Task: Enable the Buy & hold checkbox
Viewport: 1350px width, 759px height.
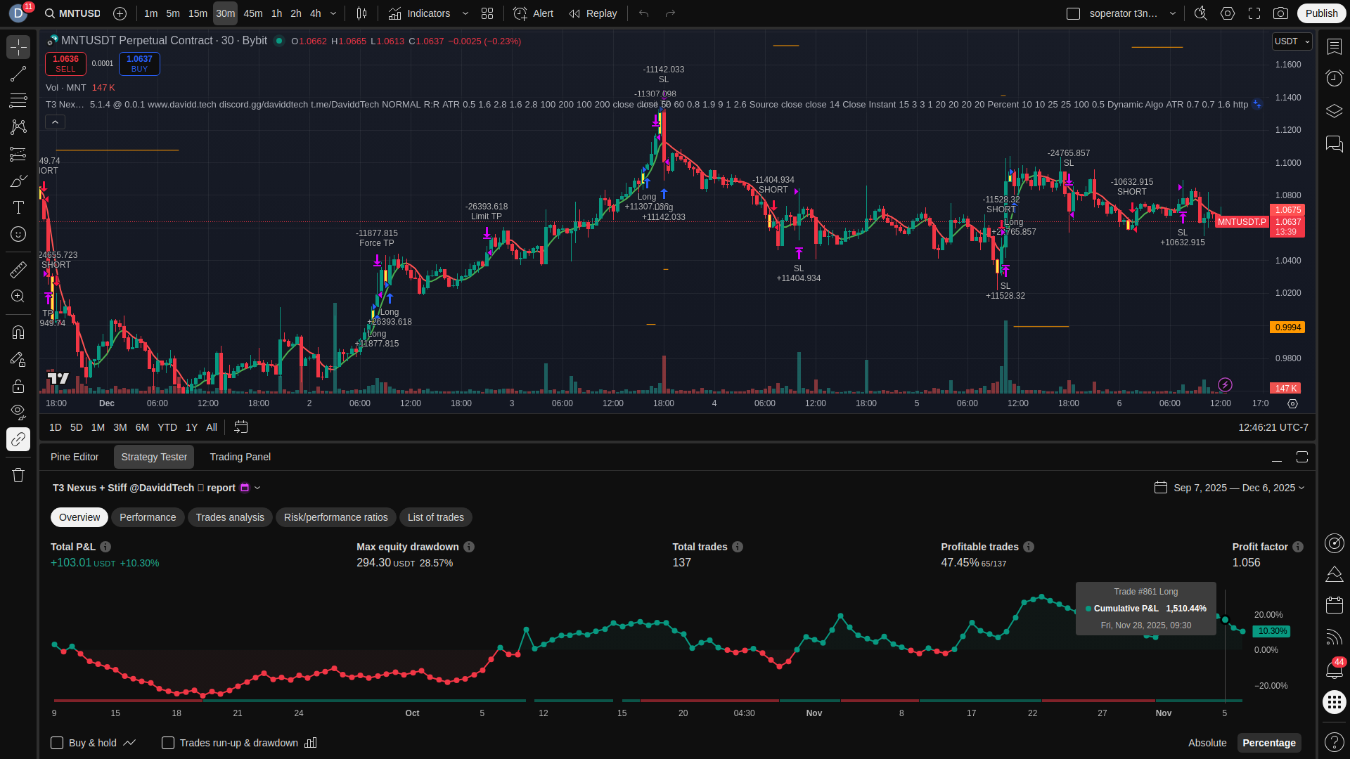Action: point(57,743)
